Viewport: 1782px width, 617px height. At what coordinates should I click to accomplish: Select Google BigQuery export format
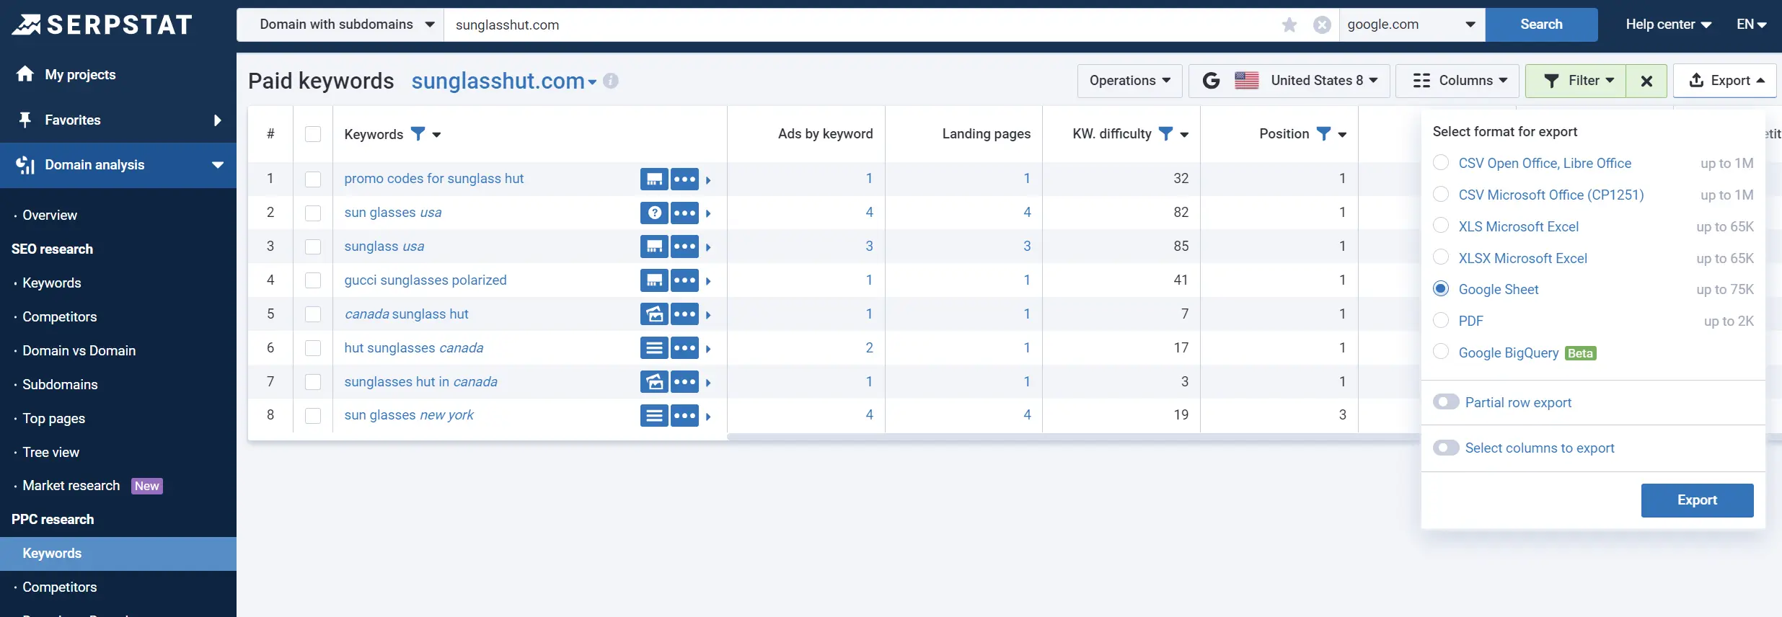pos(1441,352)
